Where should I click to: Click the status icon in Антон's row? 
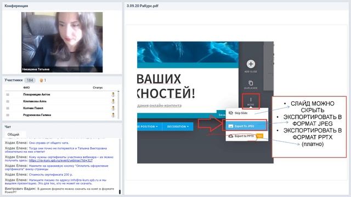113,95
